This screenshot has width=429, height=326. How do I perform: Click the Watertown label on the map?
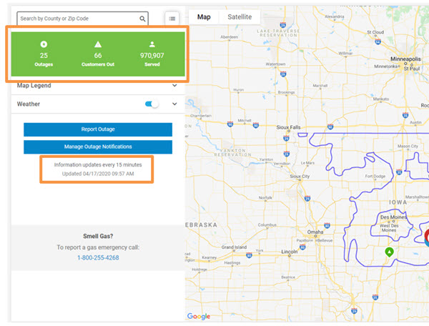[275, 64]
